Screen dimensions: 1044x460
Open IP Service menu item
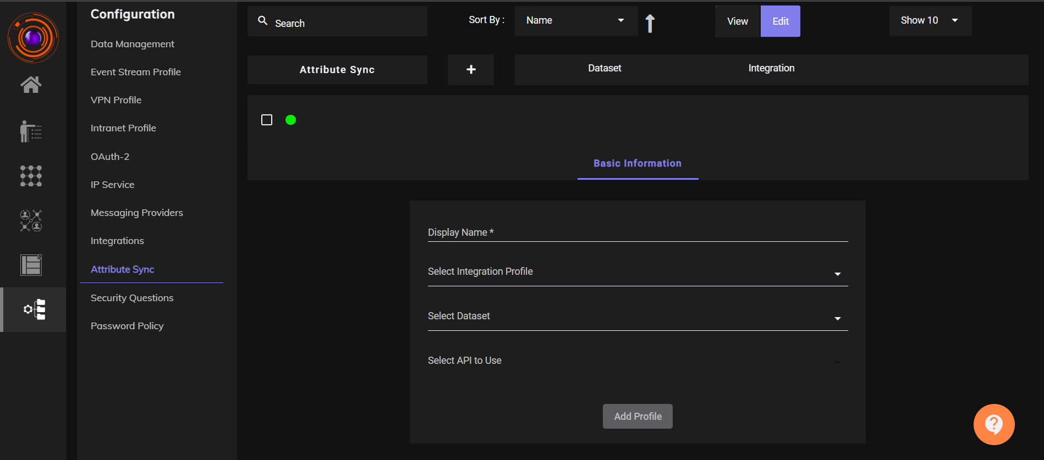tap(113, 185)
